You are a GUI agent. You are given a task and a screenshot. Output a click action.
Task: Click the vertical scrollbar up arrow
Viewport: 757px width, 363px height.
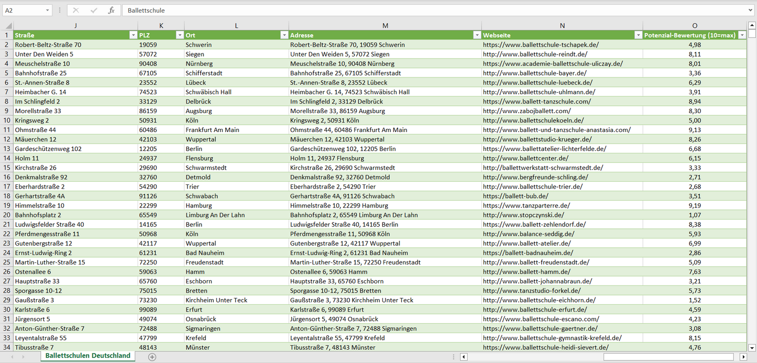[752, 26]
